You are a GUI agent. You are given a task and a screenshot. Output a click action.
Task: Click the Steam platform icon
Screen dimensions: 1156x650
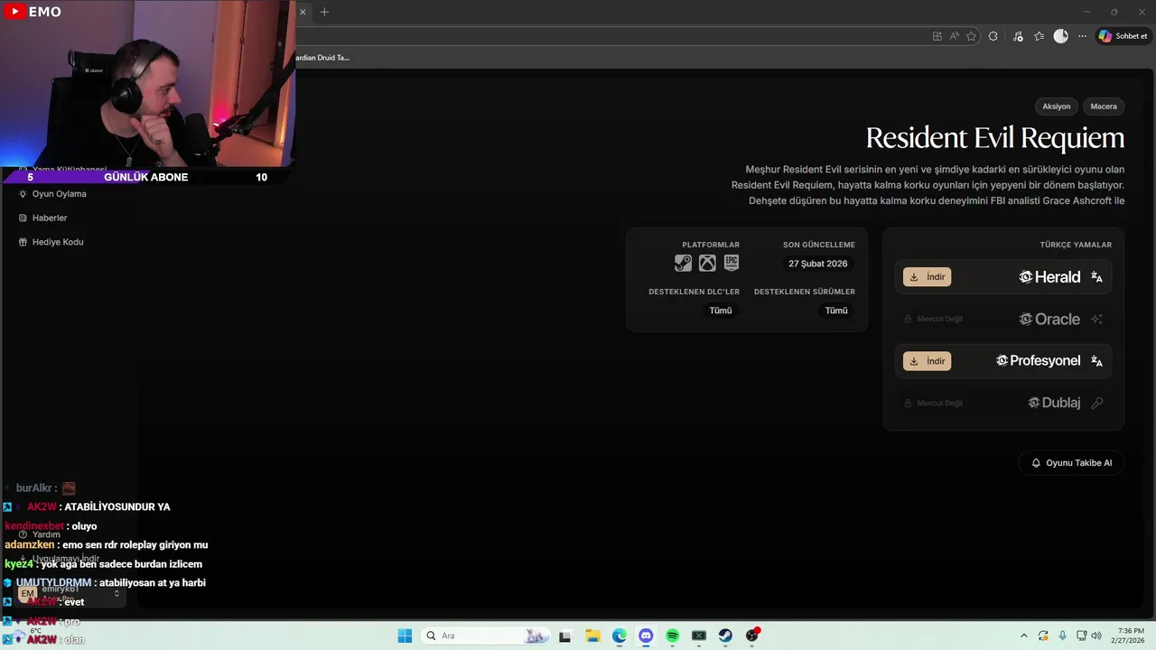pos(684,264)
